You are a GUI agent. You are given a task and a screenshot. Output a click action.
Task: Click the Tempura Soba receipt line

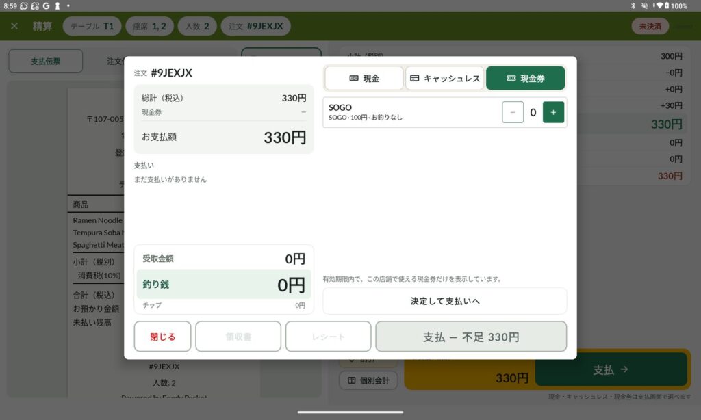coord(98,233)
